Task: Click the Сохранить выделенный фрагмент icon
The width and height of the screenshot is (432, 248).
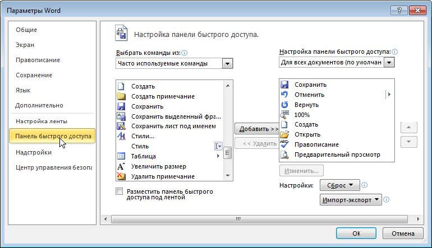Action: [x=121, y=116]
